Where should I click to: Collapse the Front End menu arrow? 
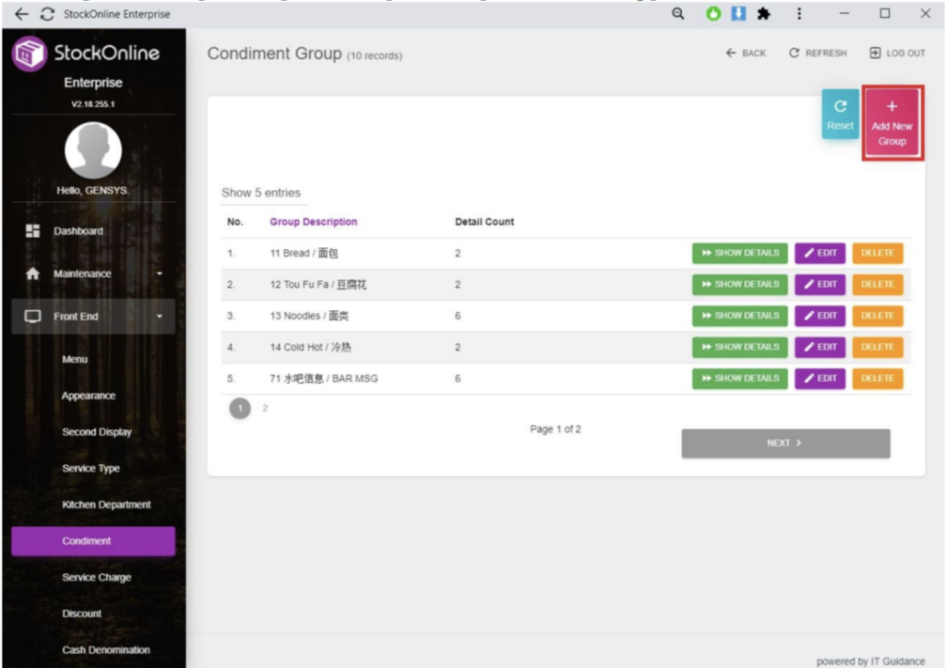pyautogui.click(x=159, y=316)
